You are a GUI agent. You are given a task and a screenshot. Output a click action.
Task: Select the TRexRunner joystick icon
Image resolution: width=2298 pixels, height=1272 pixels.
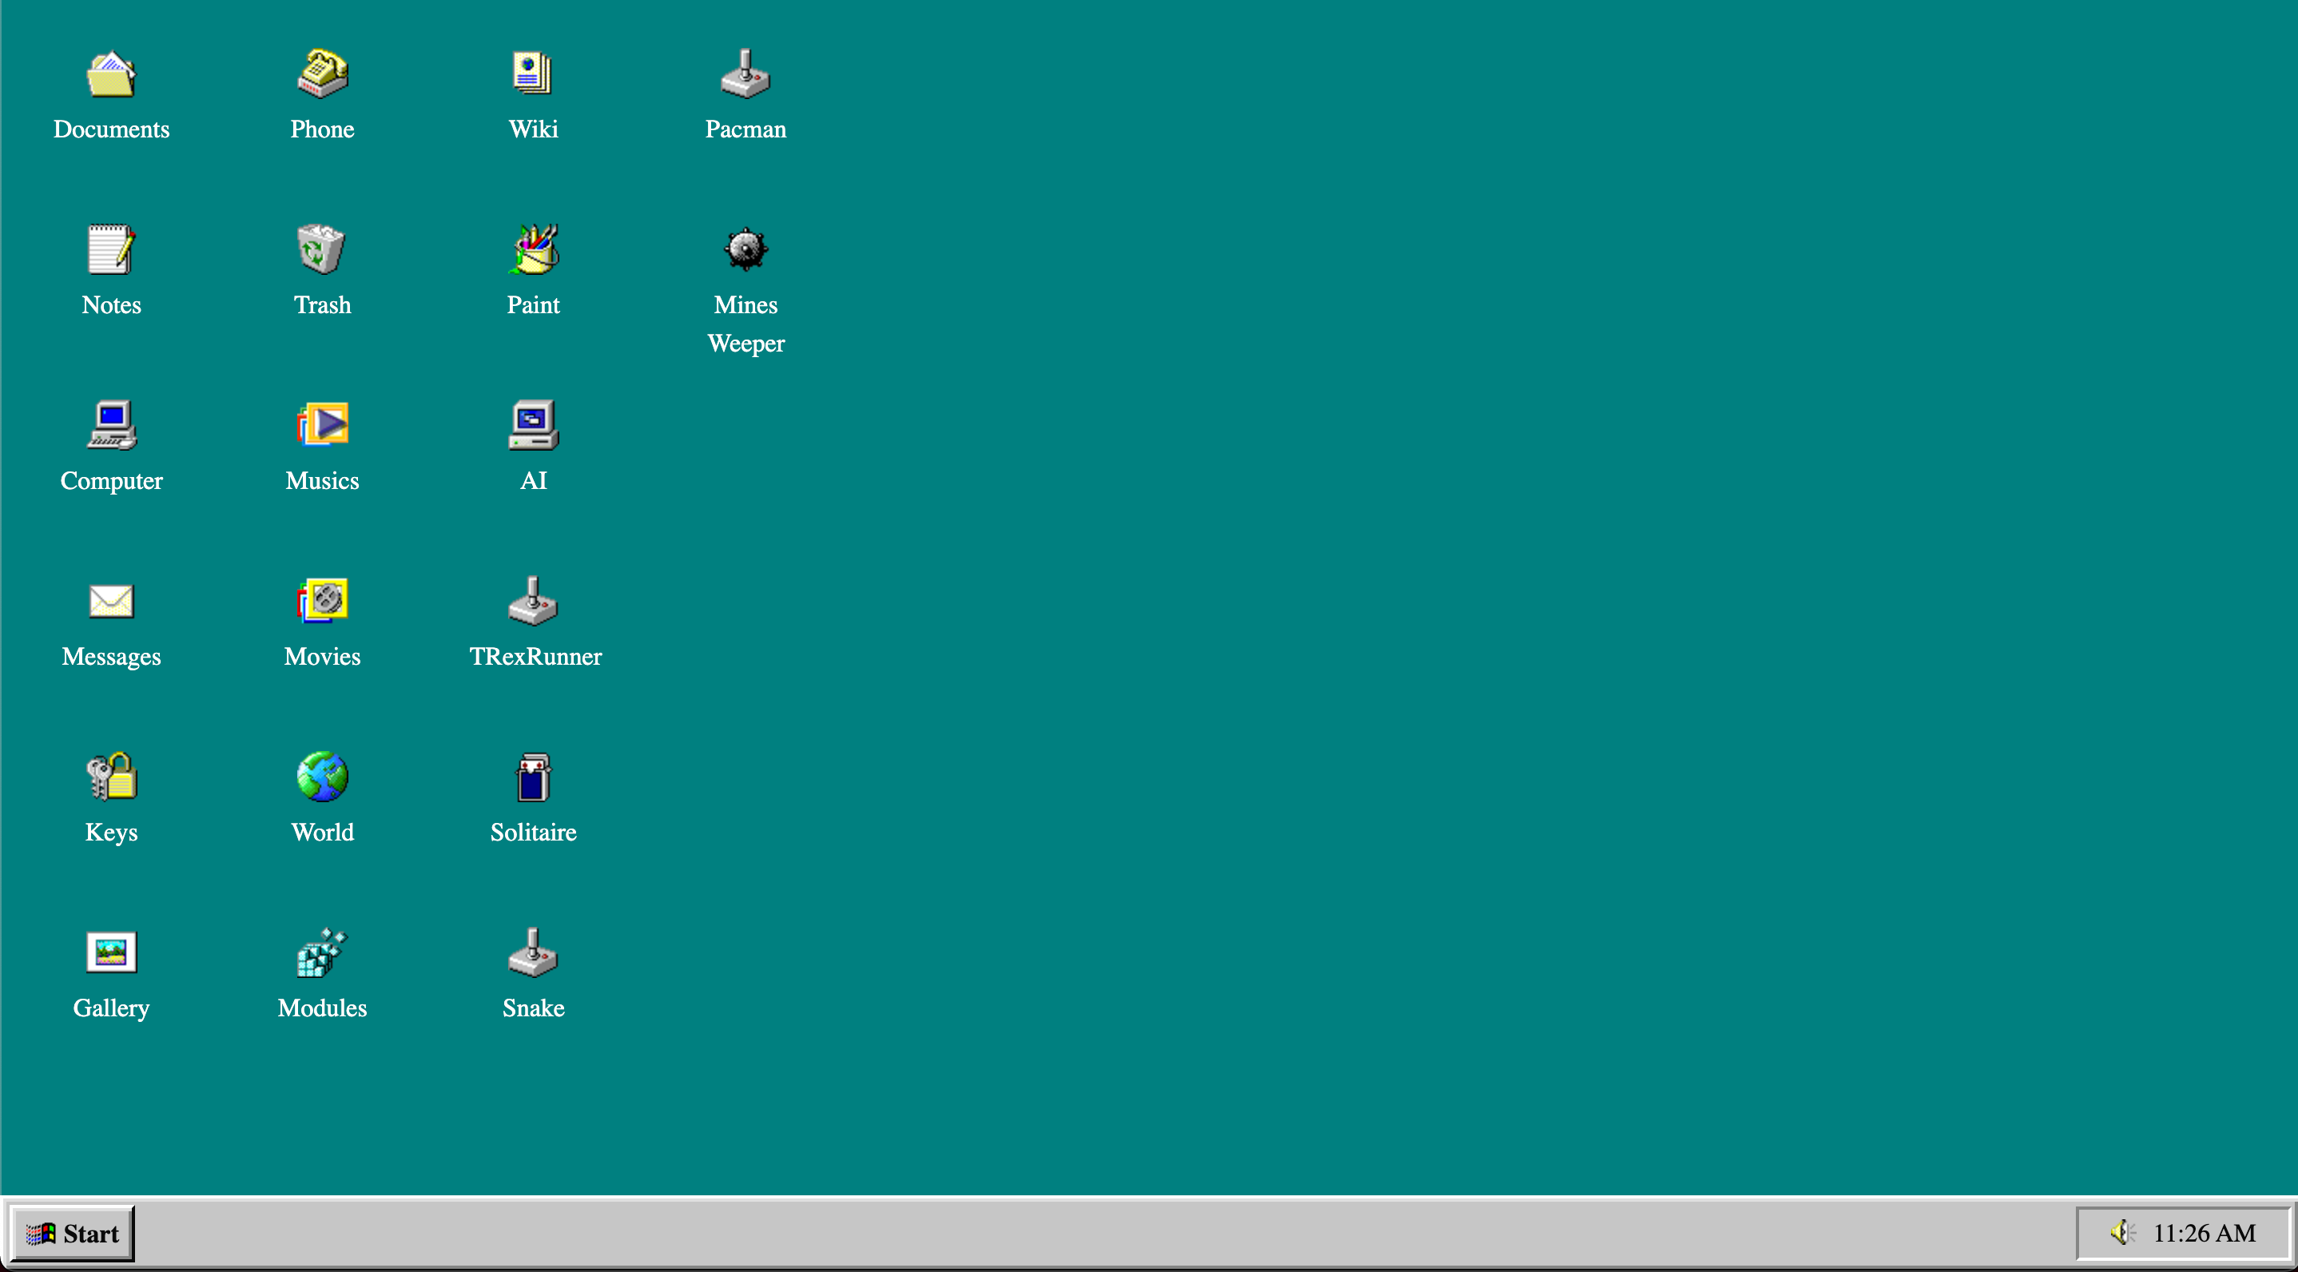click(x=533, y=601)
